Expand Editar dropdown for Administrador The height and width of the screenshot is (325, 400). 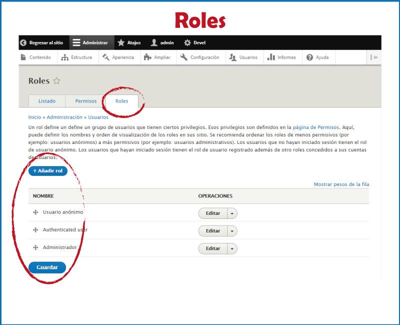pyautogui.click(x=231, y=248)
